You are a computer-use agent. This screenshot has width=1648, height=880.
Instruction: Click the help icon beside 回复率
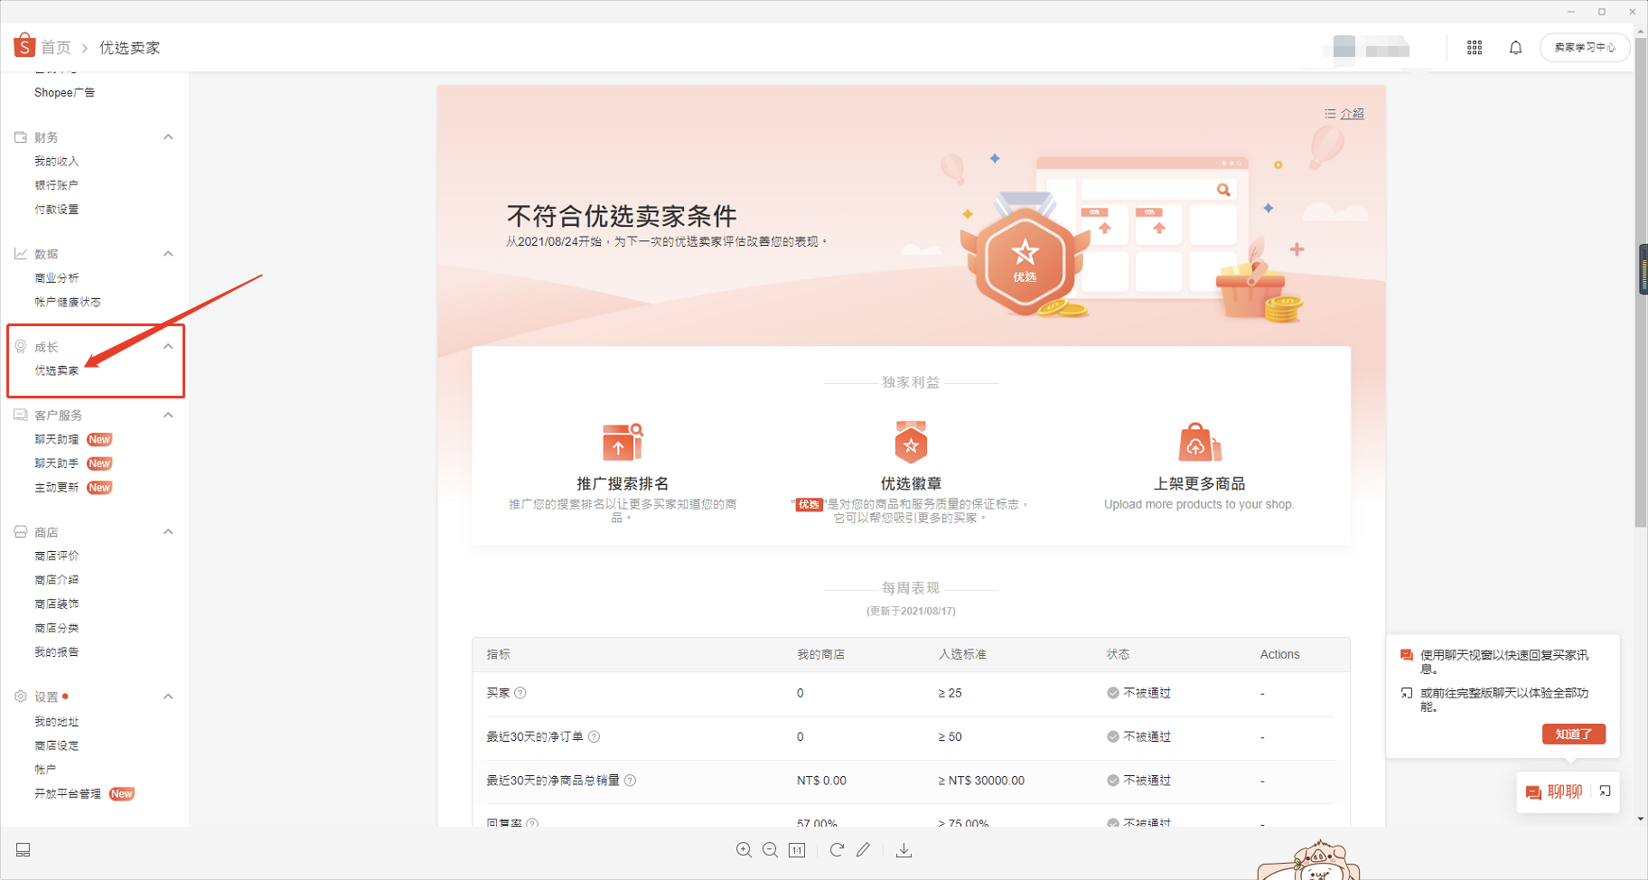[532, 822]
